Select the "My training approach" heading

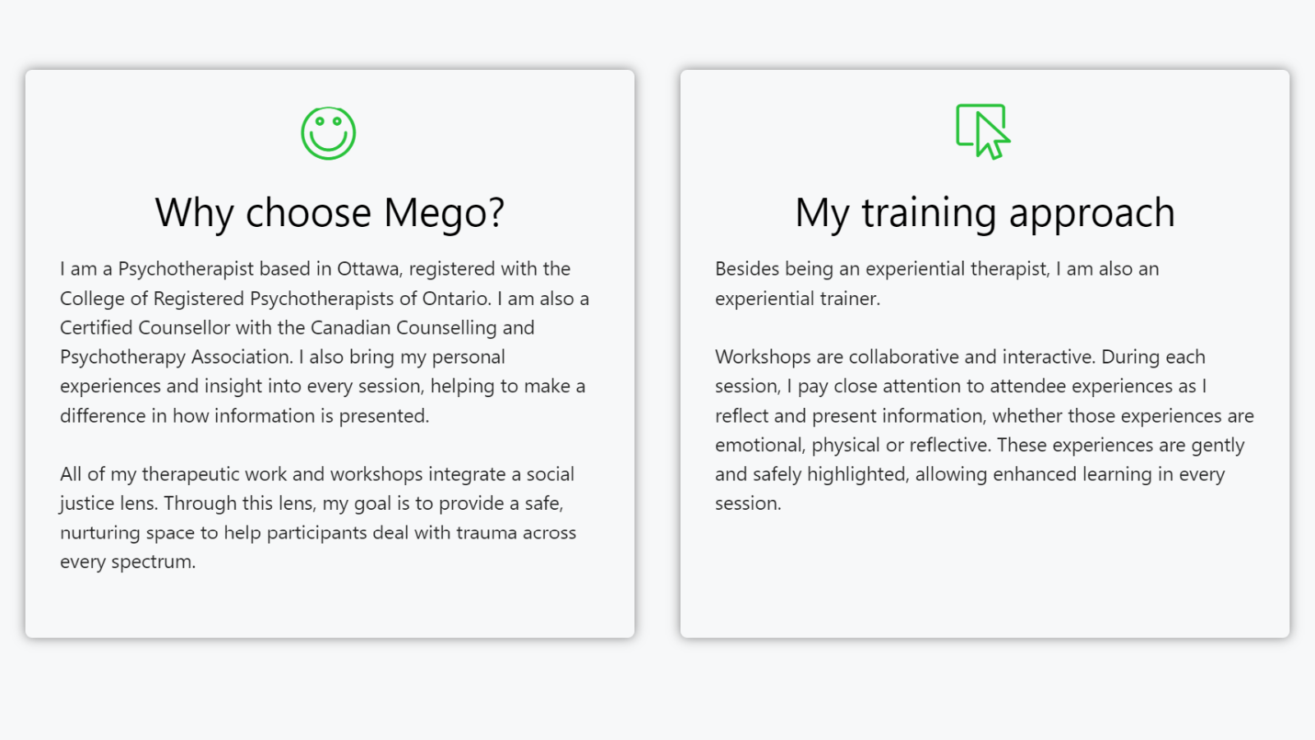[985, 213]
